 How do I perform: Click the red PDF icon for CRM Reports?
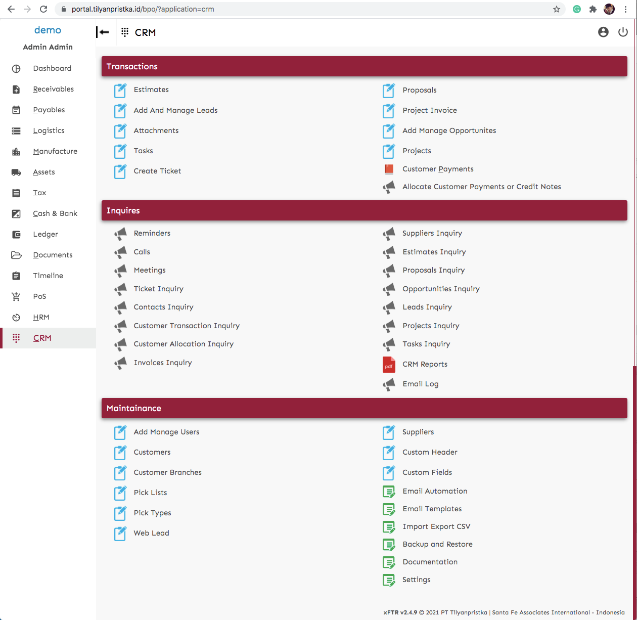(389, 365)
